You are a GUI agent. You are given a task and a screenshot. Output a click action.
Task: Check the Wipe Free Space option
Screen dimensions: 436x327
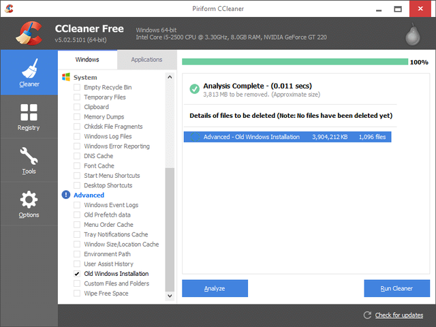pos(77,294)
